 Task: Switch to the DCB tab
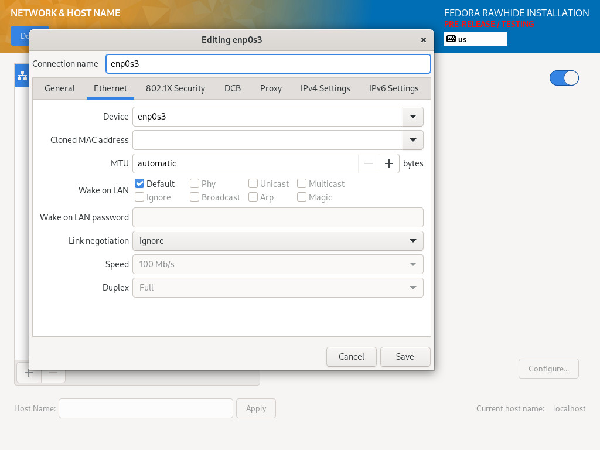[x=233, y=88]
